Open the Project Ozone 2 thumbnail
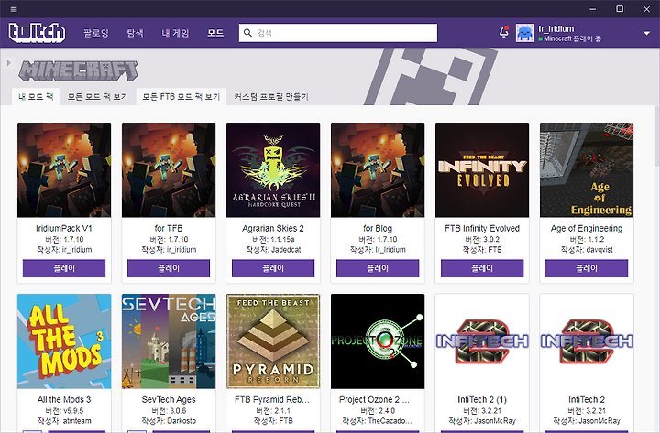 (x=378, y=341)
